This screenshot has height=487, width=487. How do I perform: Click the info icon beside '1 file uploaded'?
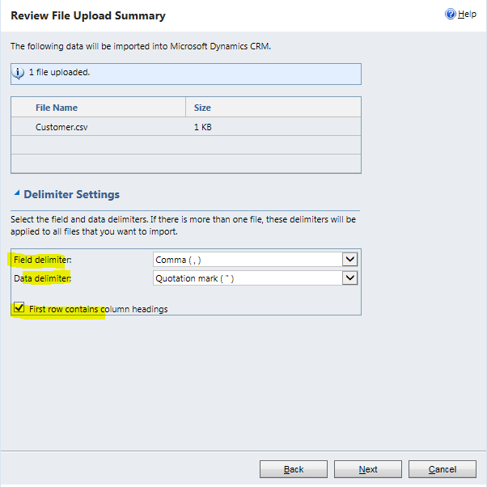[19, 73]
